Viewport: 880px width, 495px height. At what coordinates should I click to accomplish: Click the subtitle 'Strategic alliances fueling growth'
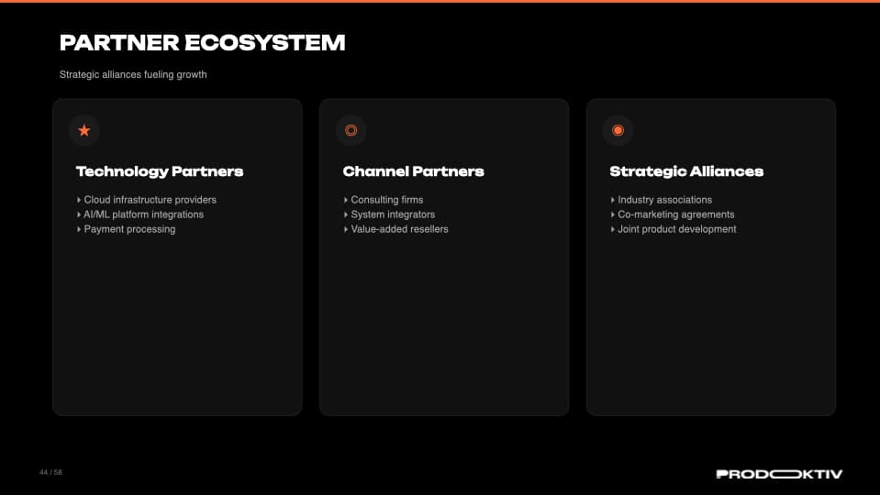[x=133, y=74]
